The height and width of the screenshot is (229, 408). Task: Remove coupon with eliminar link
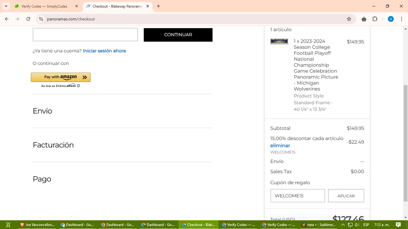click(280, 146)
